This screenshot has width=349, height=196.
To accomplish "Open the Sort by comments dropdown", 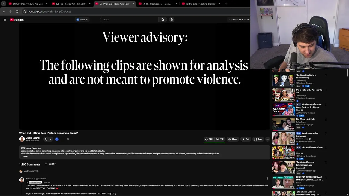I will (x=50, y=164).
